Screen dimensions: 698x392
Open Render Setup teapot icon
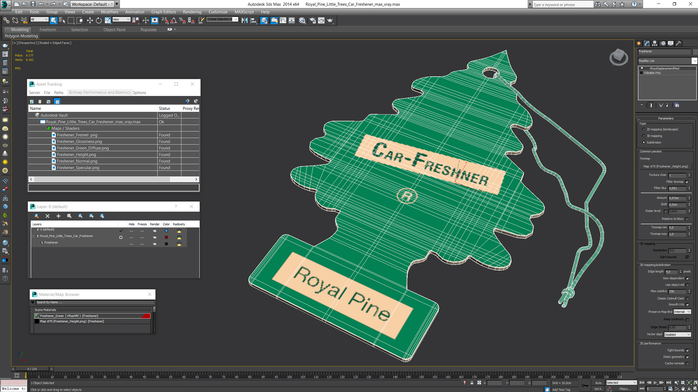[x=312, y=20]
